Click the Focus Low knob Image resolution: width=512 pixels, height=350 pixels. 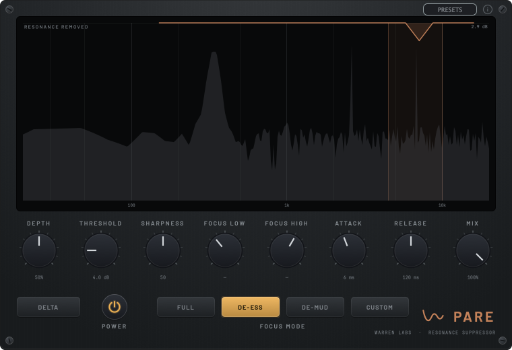[x=225, y=250]
